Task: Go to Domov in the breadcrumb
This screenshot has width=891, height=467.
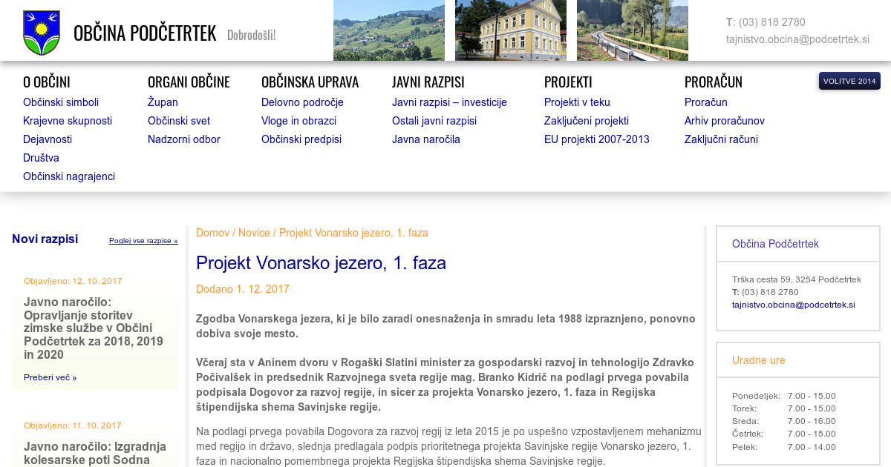Action: tap(212, 233)
